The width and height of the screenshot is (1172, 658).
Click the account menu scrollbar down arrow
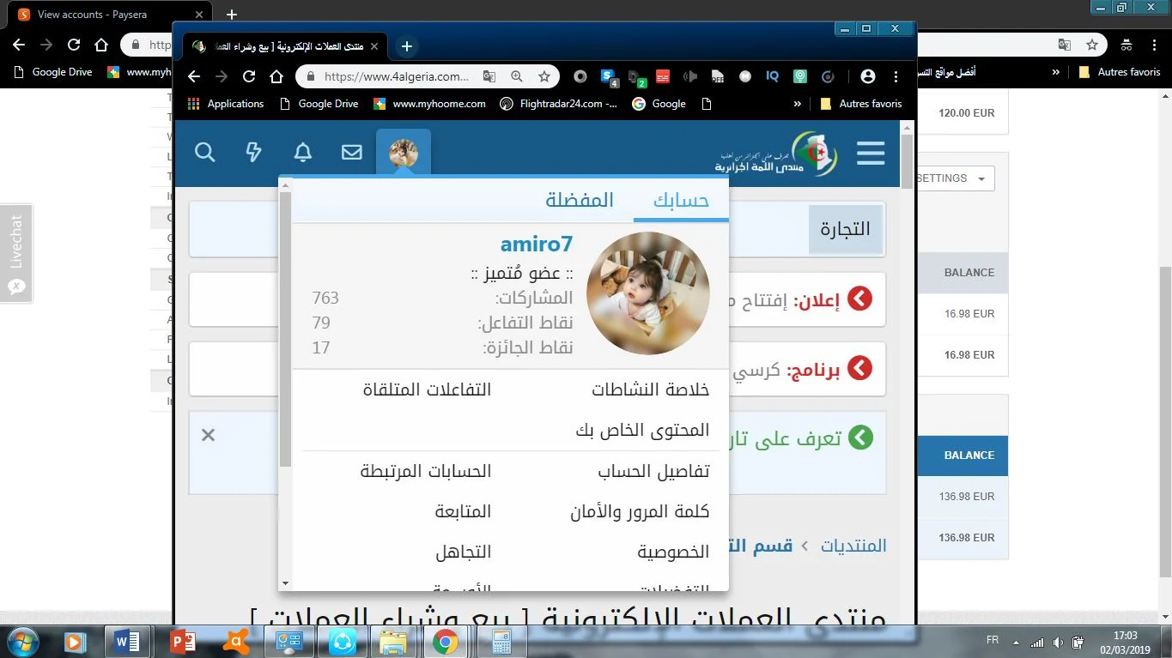point(285,583)
